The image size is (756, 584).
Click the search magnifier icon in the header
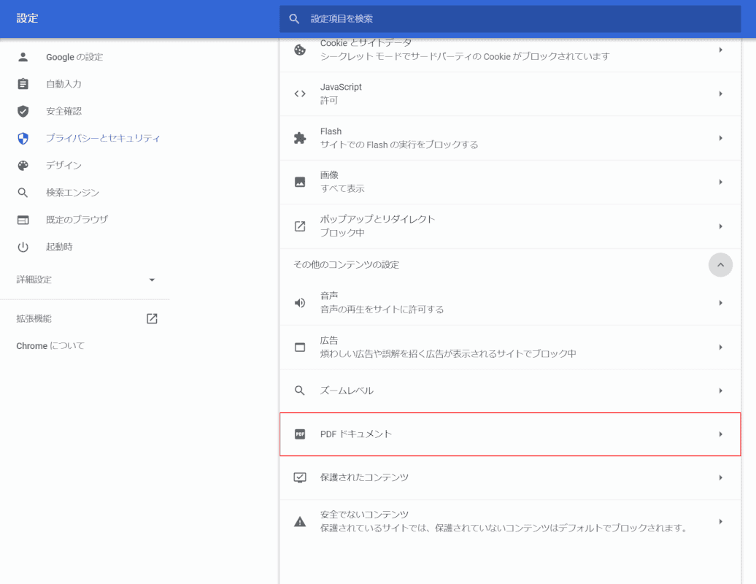click(294, 19)
